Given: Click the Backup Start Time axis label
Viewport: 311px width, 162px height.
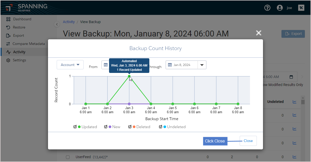Looking at the screenshot, I should coord(162,119).
